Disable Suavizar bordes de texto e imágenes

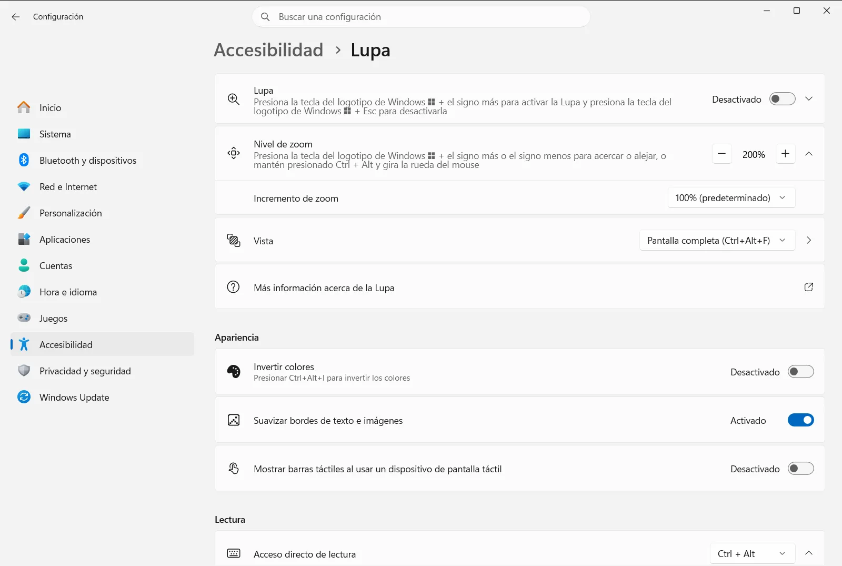click(801, 420)
